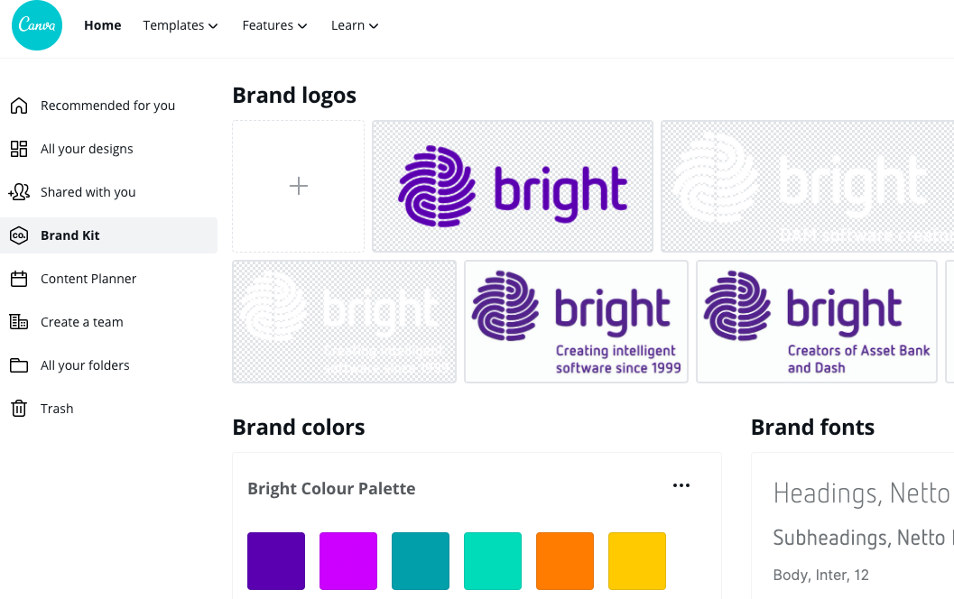Open Trash in sidebar
This screenshot has width=954, height=599.
click(x=57, y=409)
